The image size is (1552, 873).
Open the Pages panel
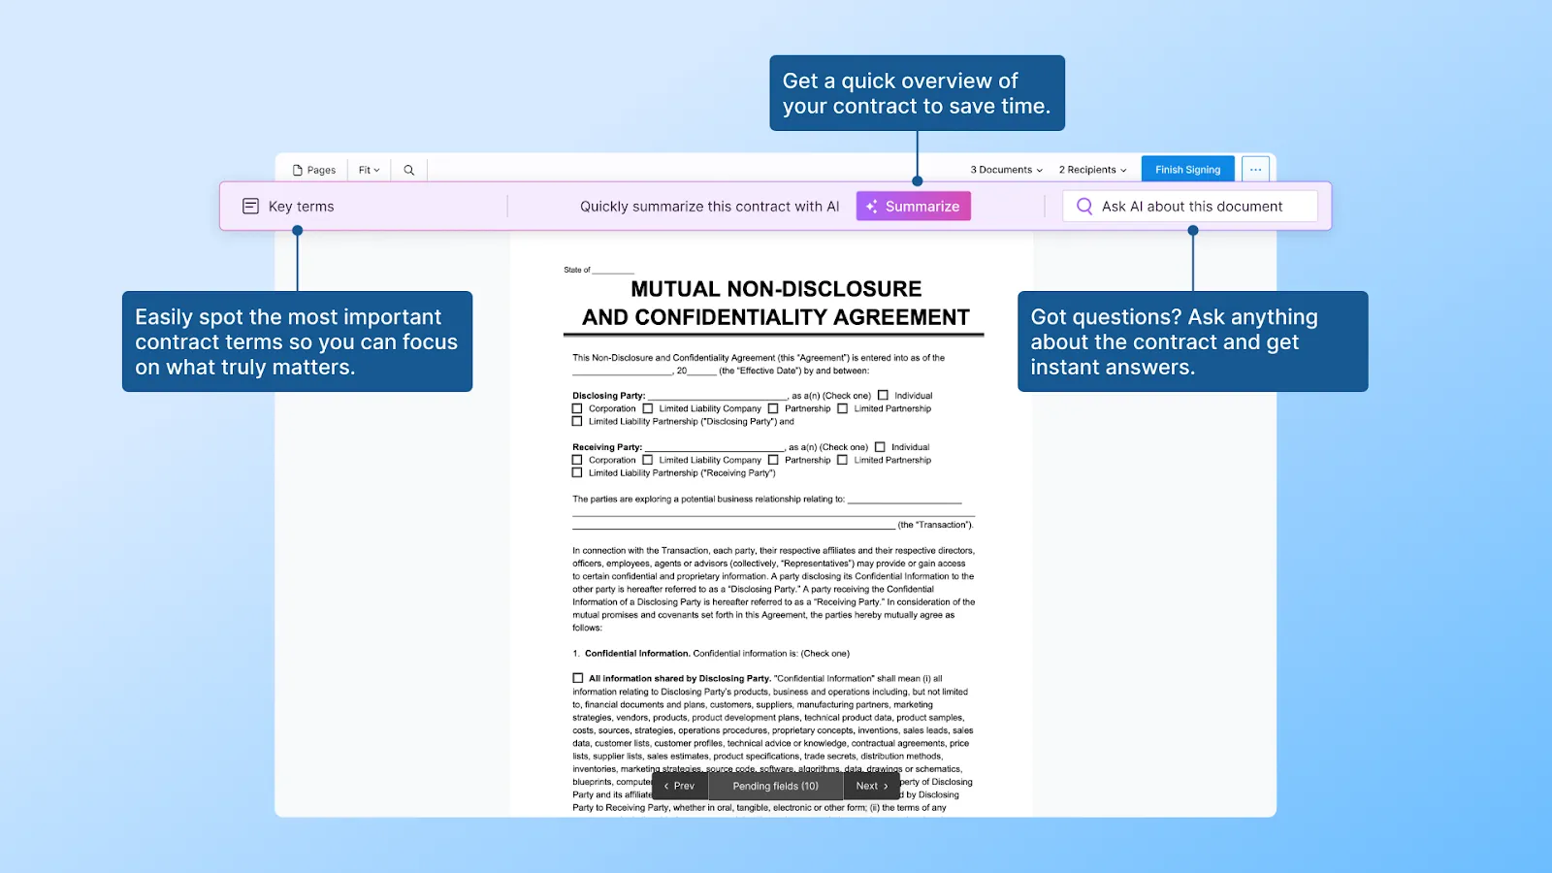314,170
